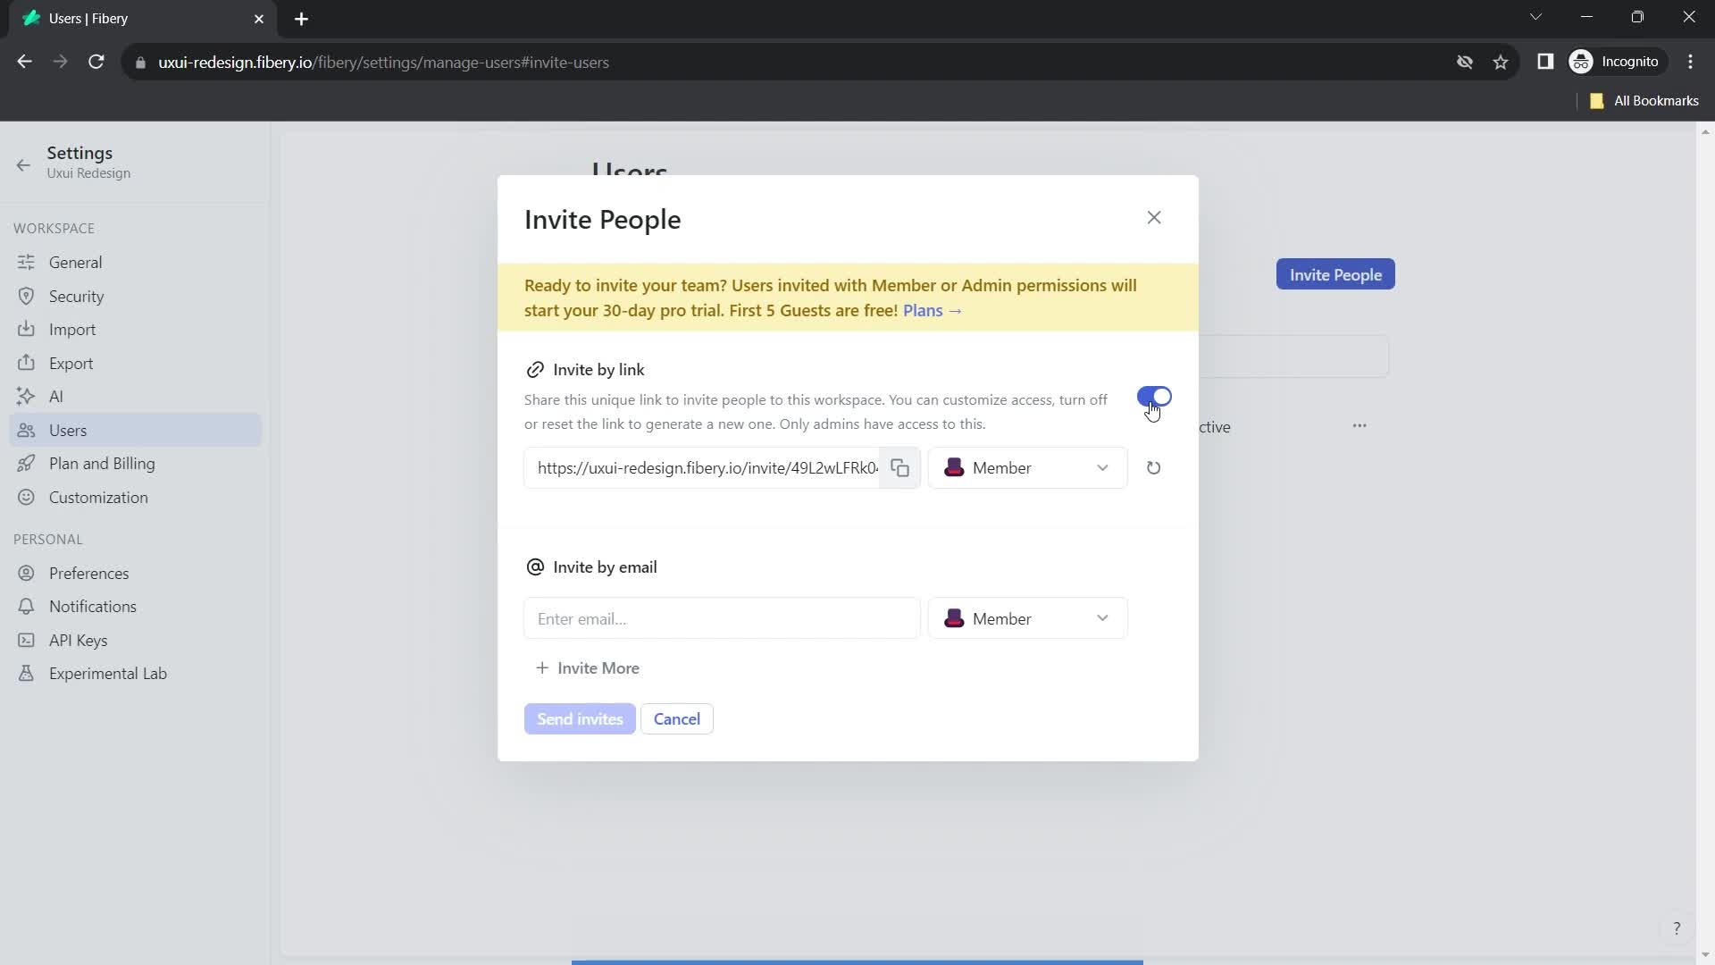Open Security settings
Image resolution: width=1715 pixels, height=965 pixels.
[x=136, y=297]
